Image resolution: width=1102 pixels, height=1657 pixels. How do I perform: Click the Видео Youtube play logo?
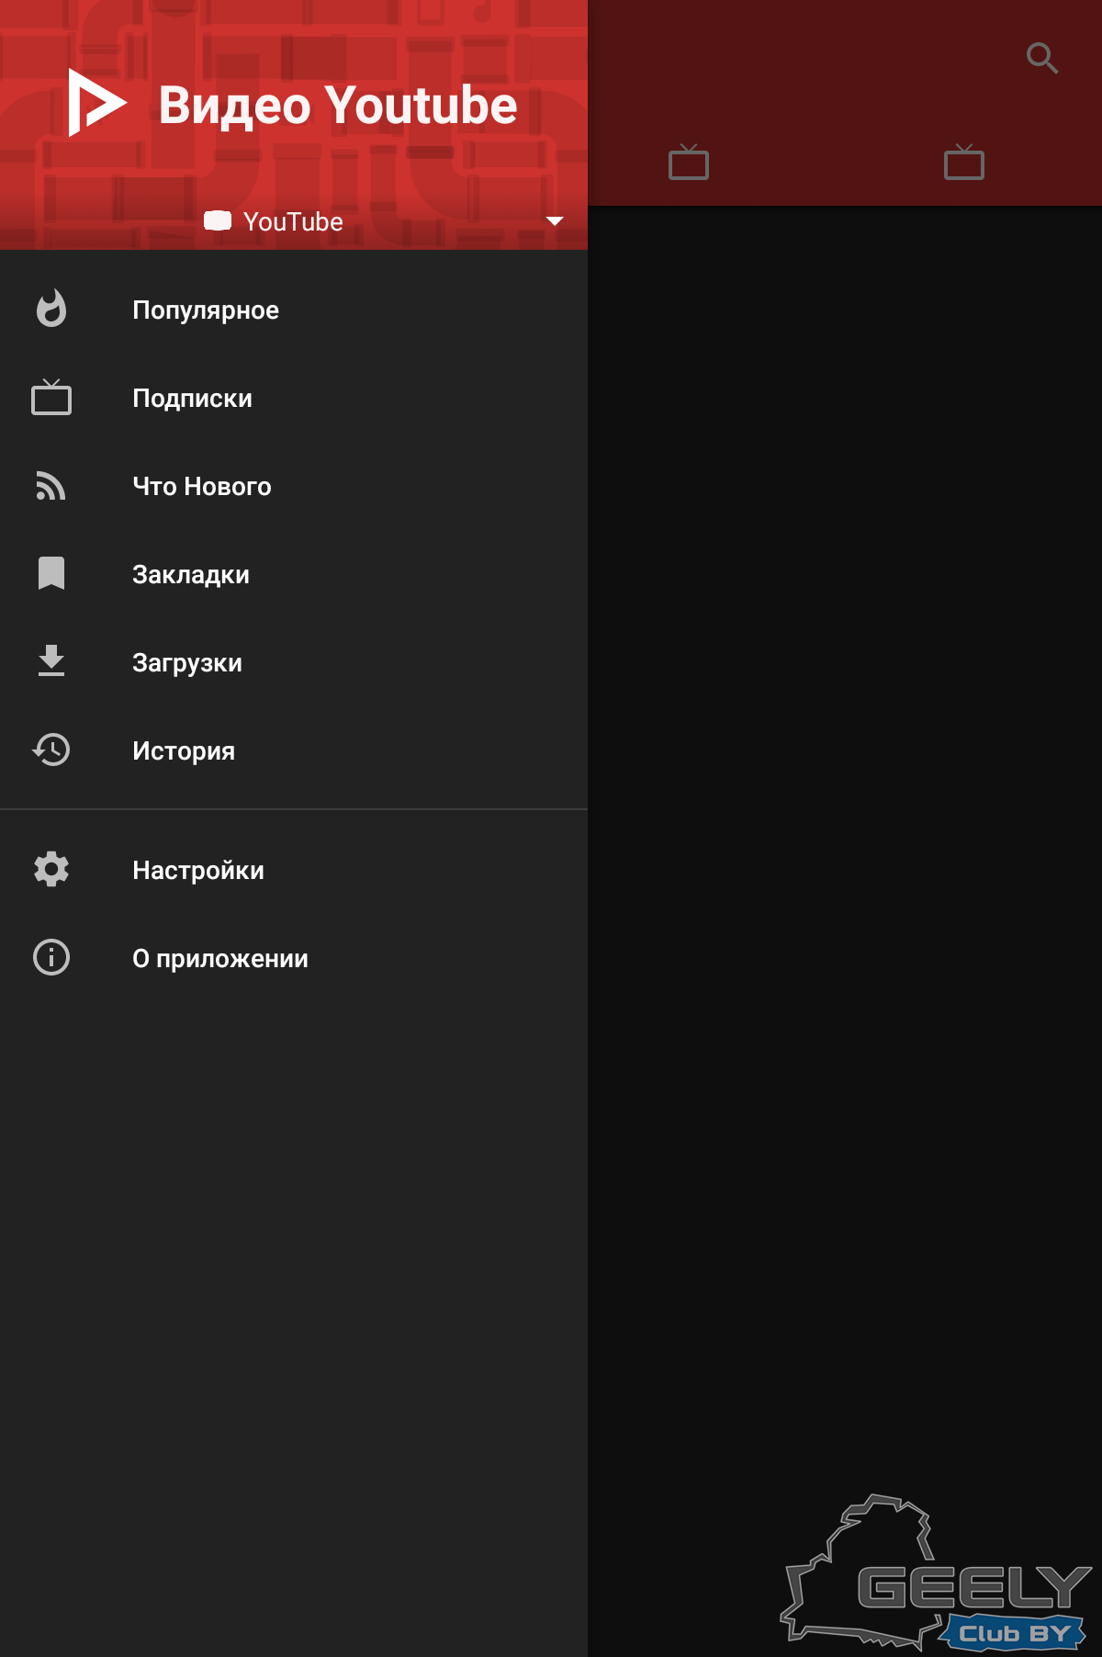(x=96, y=103)
